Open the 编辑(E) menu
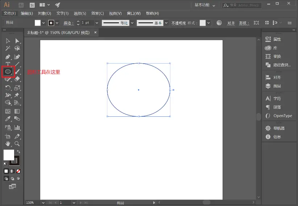 tap(27, 13)
